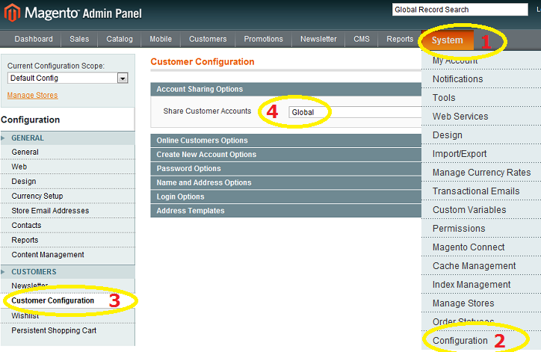The image size is (541, 352).
Task: Click the Magento logo icon
Action: coord(13,13)
